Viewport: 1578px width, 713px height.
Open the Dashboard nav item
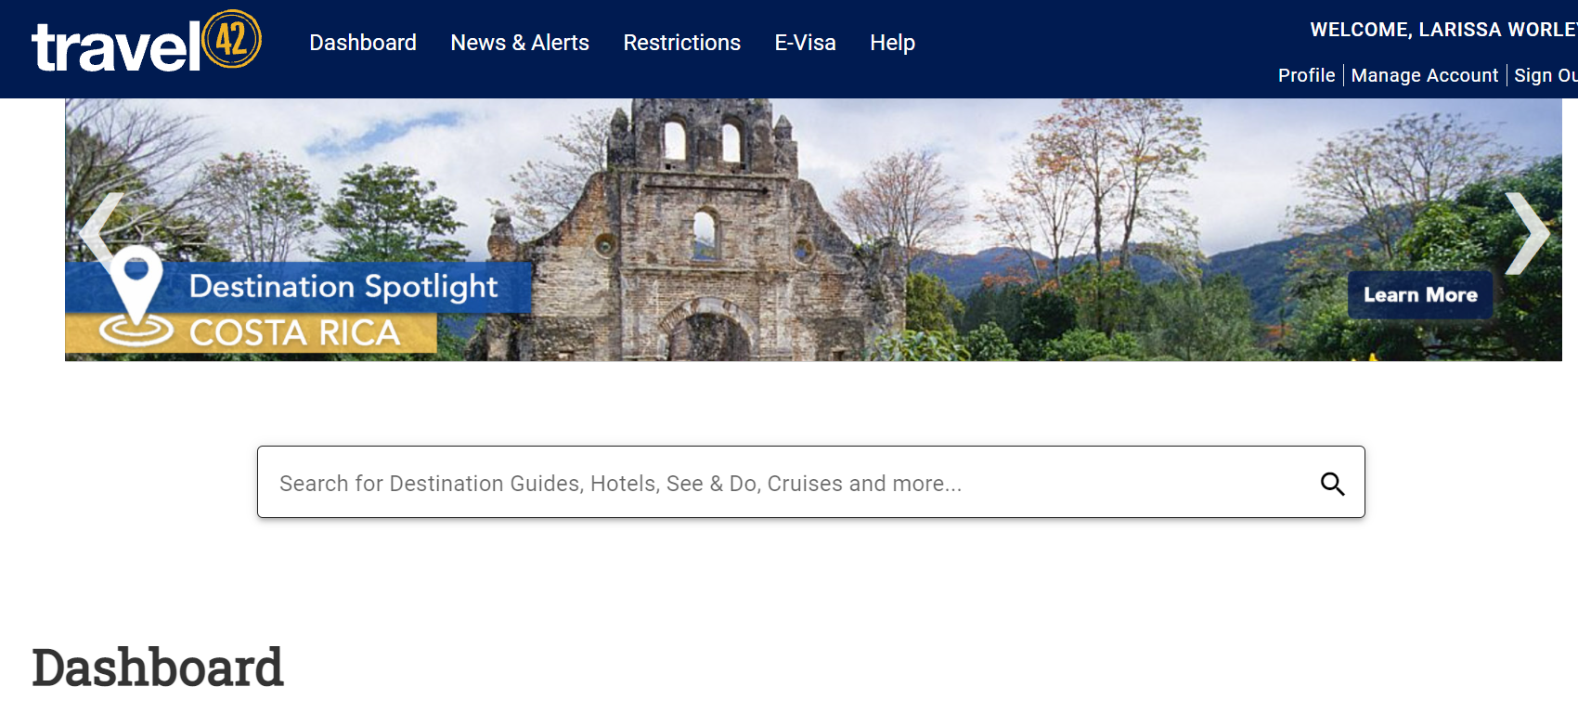[x=362, y=43]
